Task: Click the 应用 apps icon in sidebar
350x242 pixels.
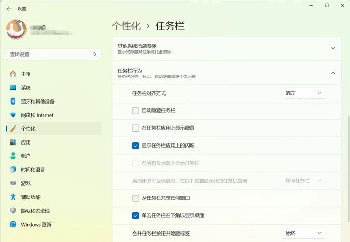Action: pyautogui.click(x=13, y=142)
